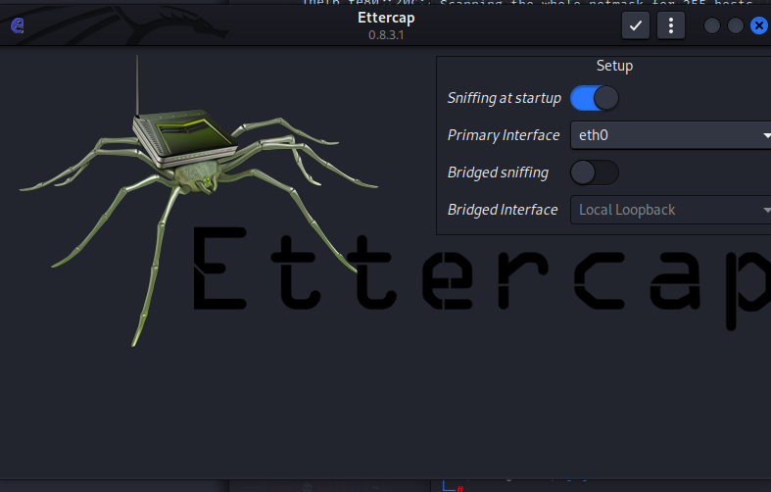
Task: Click the Ettercap app icon in title bar
Action: tap(17, 26)
